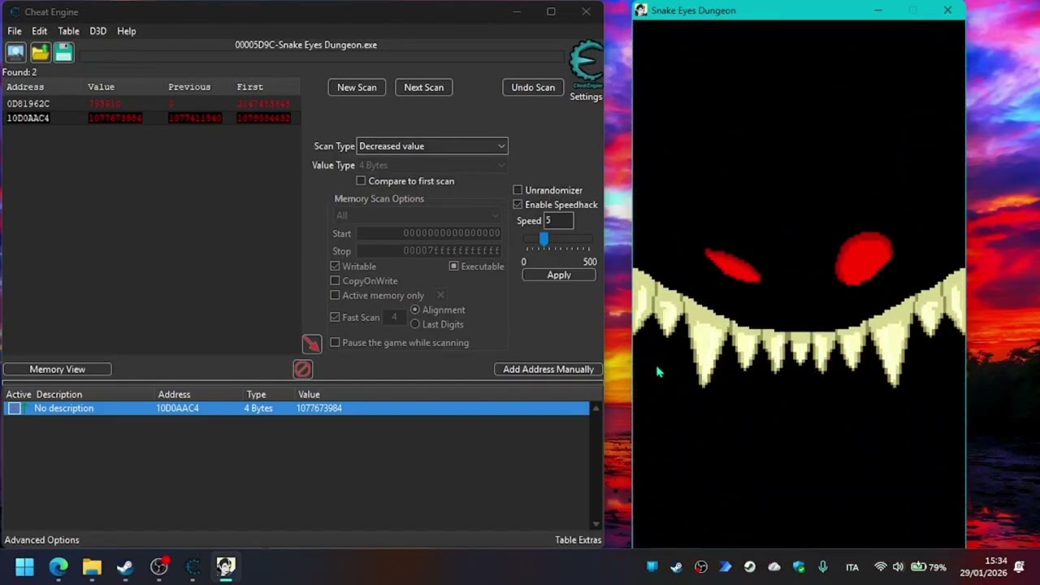The image size is (1040, 585).
Task: Open Advanced Options
Action: [x=41, y=540]
